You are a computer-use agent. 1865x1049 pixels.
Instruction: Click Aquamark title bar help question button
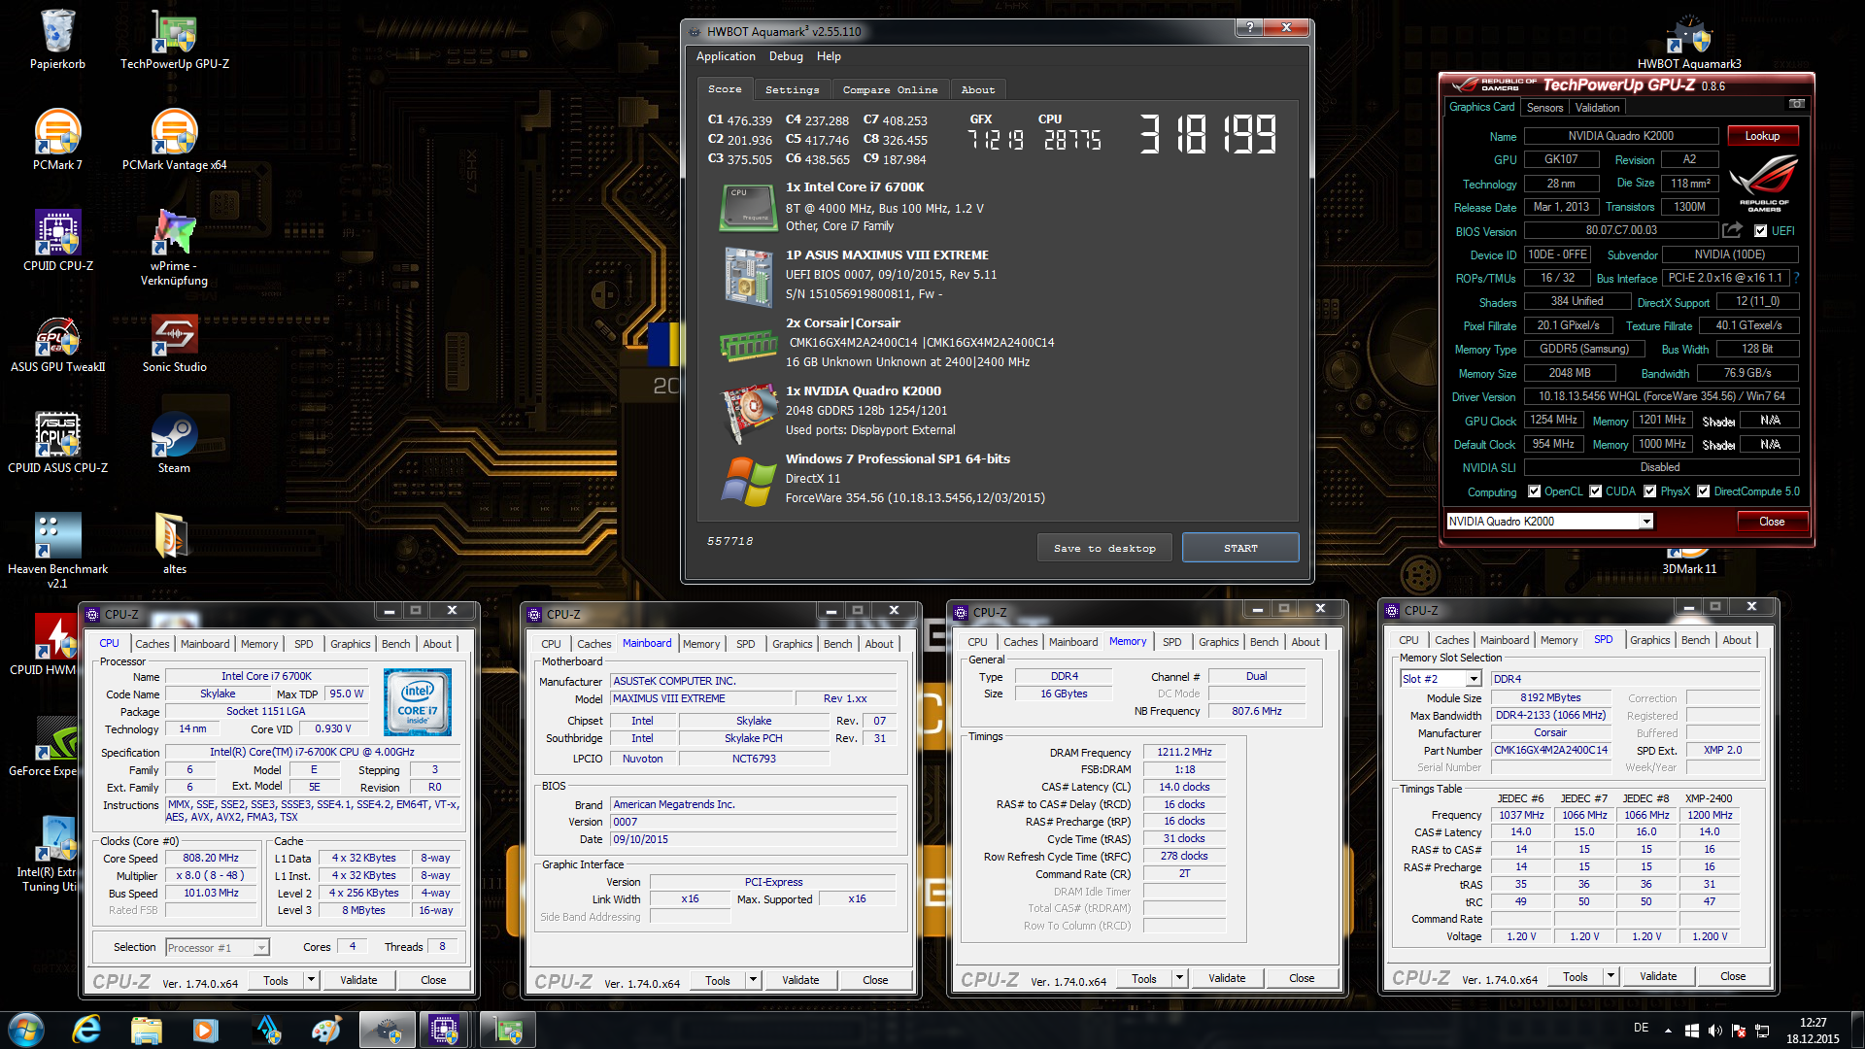click(1249, 27)
